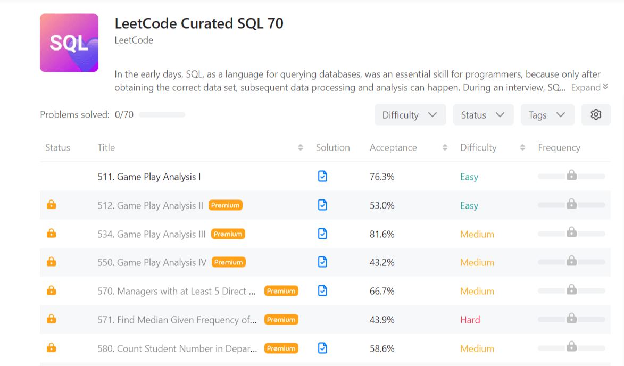Click the Premium badge on problem 534
This screenshot has width=624, height=366.
[x=228, y=234]
